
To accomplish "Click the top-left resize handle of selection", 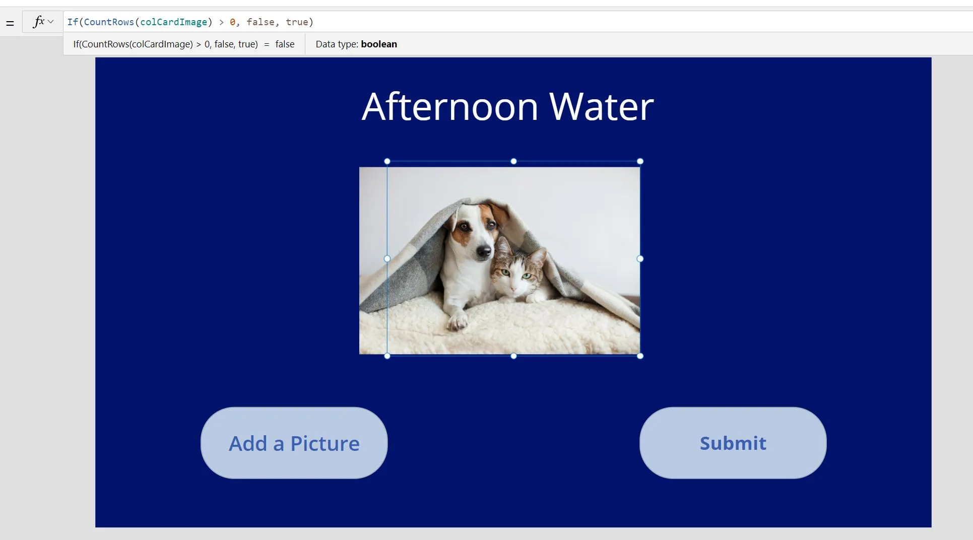I will pyautogui.click(x=387, y=161).
